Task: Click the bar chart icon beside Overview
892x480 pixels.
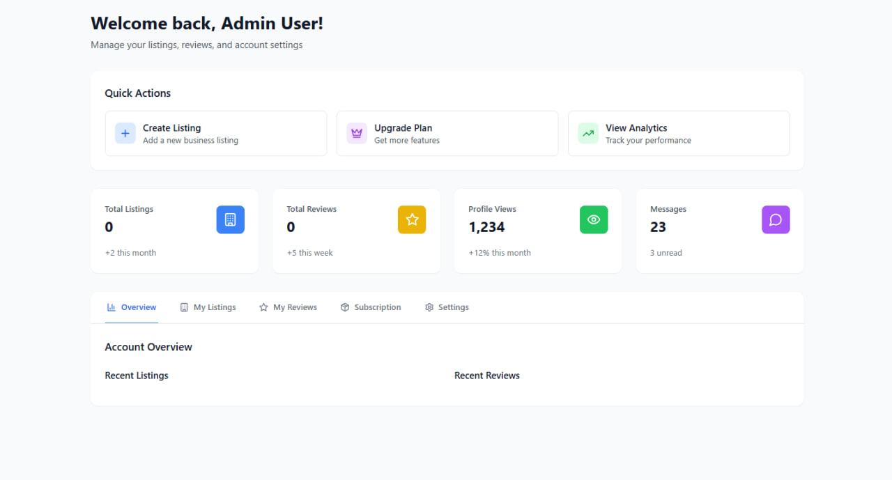Action: [x=111, y=307]
